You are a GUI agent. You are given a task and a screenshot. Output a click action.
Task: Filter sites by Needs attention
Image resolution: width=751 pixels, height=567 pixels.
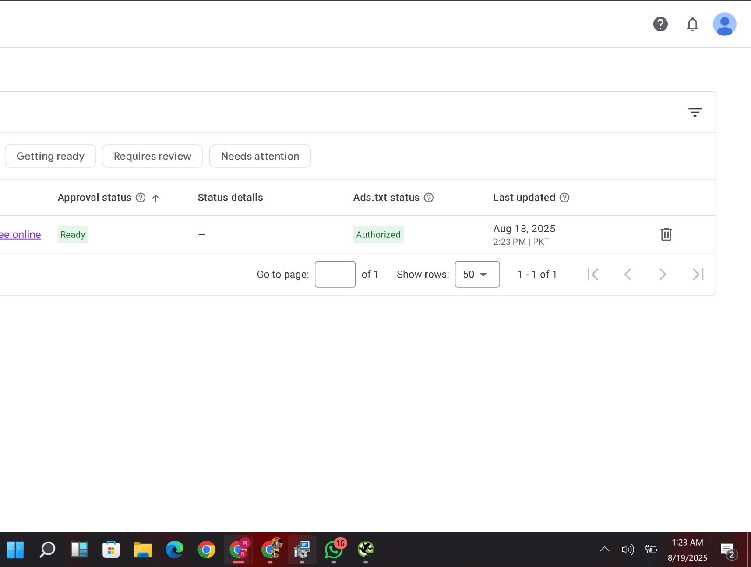click(260, 156)
